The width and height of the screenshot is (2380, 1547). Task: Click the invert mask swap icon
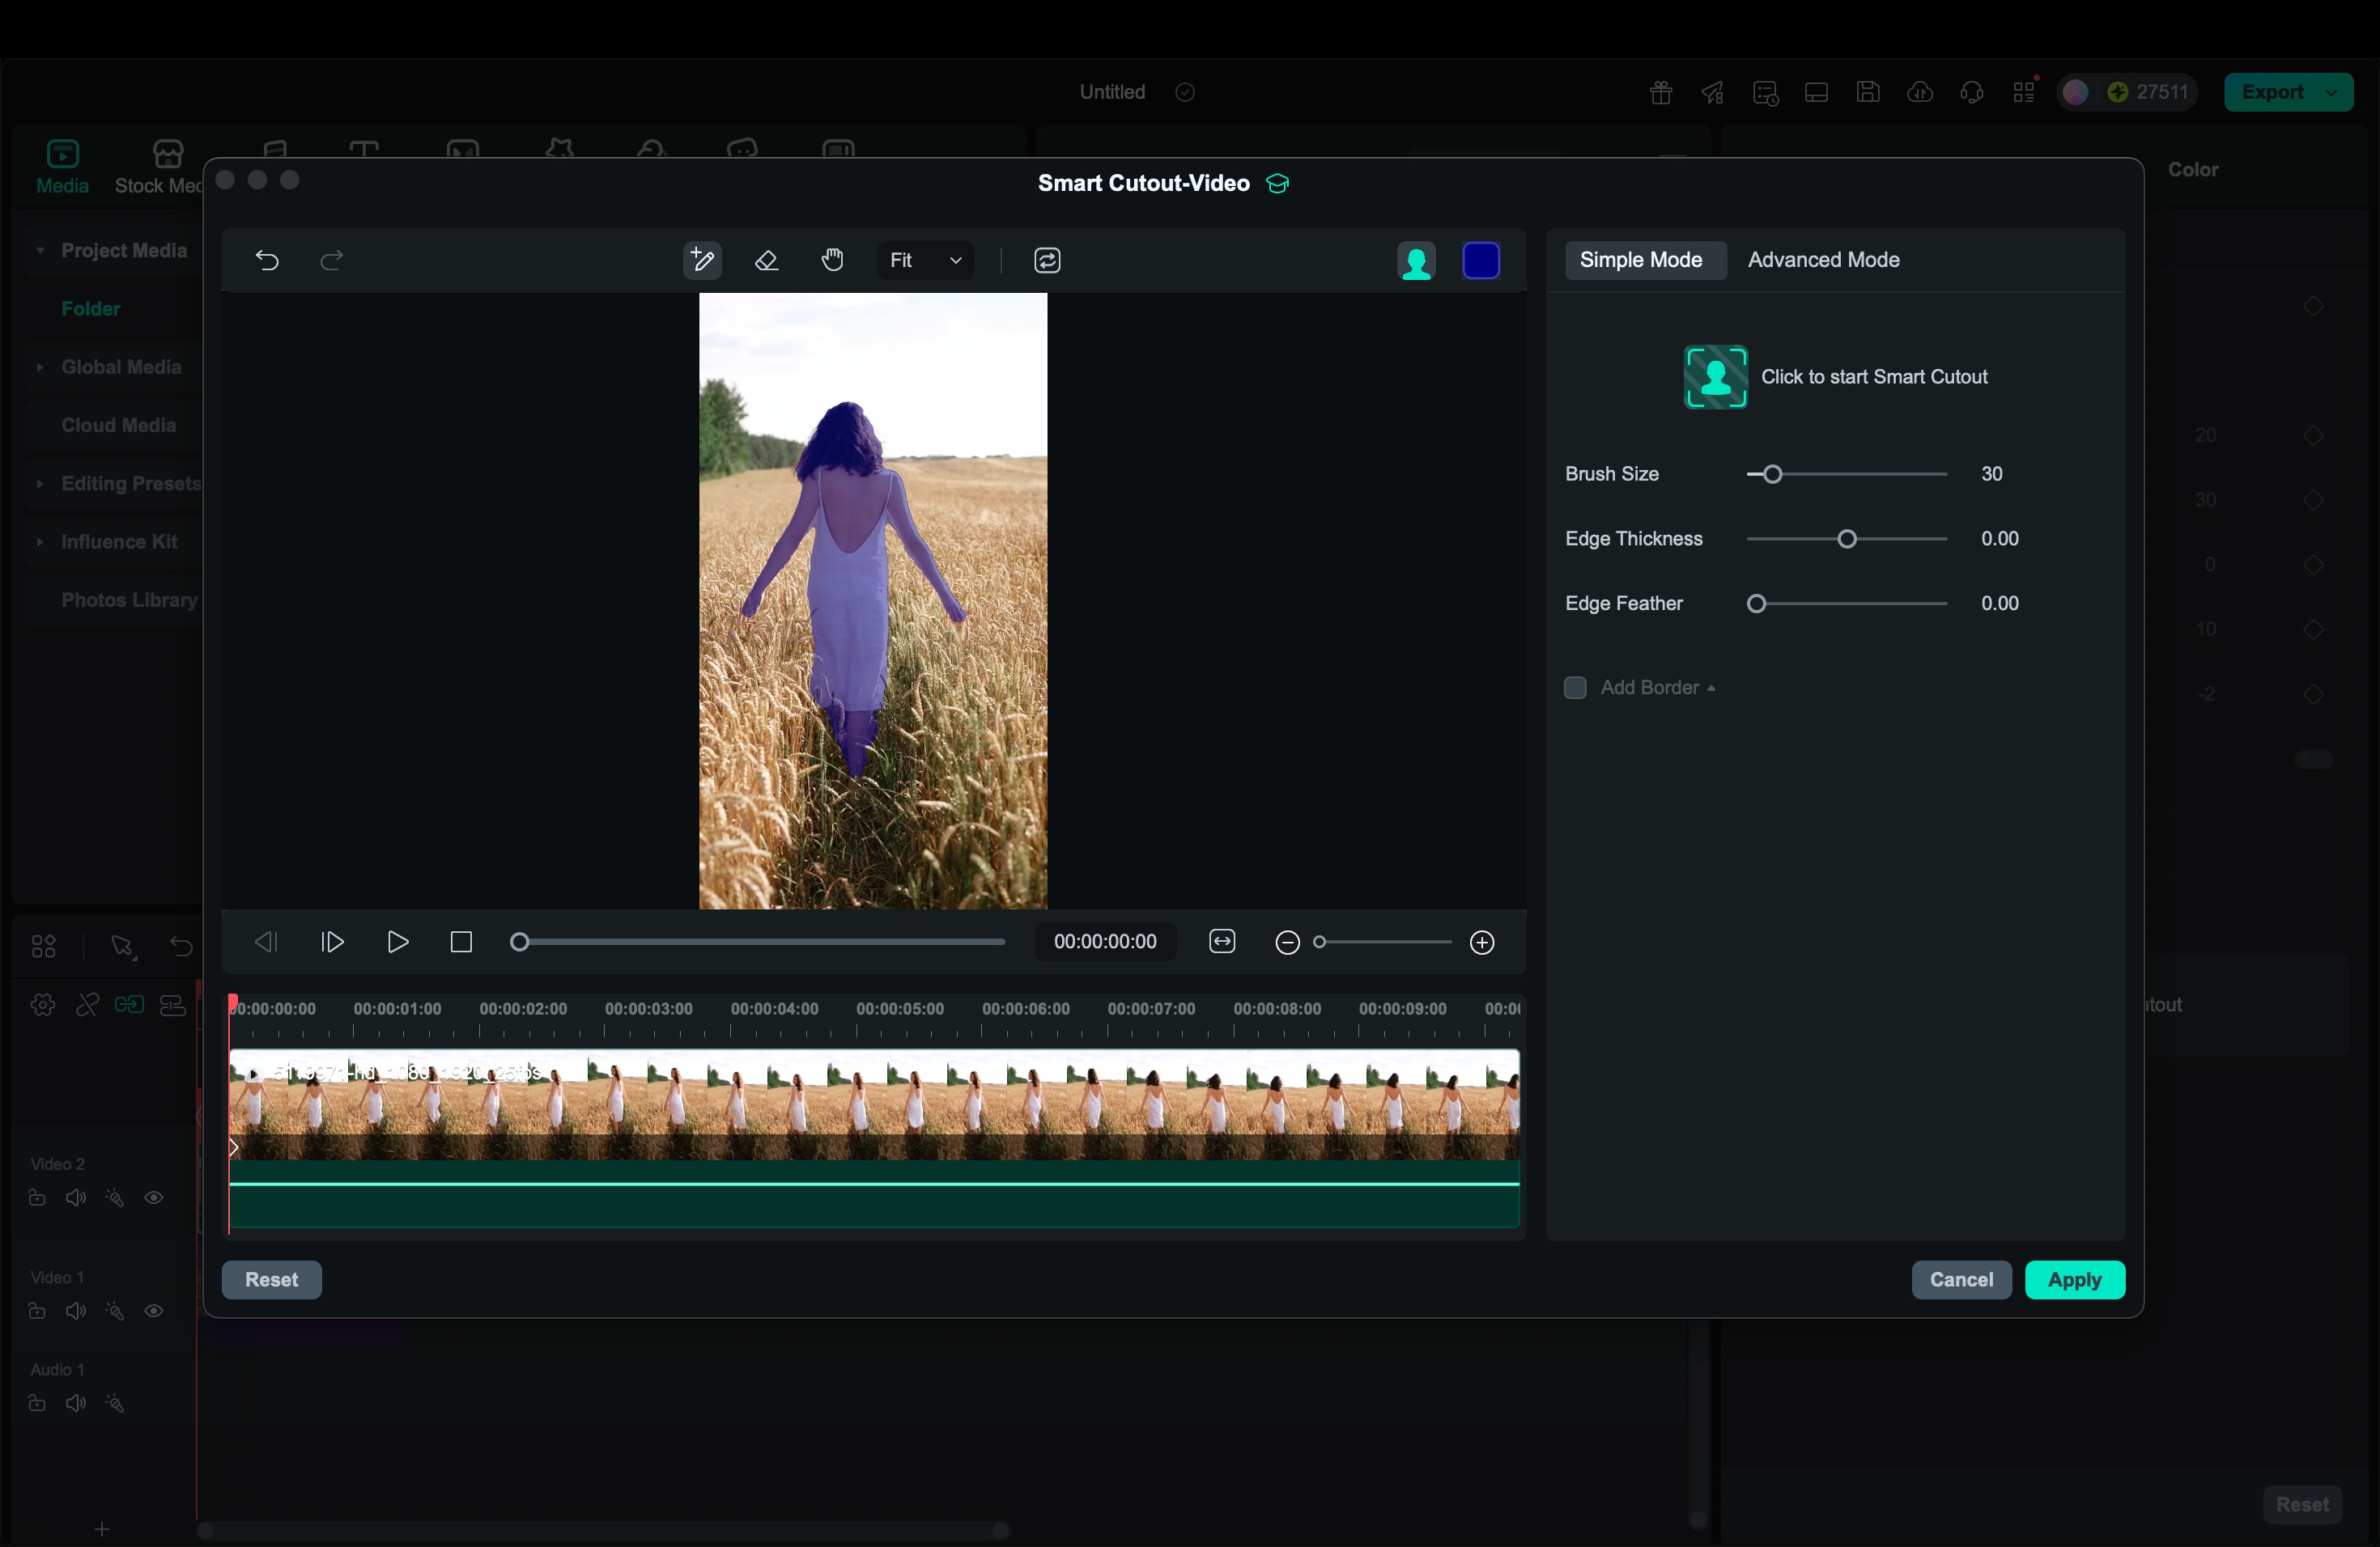[x=1047, y=261]
